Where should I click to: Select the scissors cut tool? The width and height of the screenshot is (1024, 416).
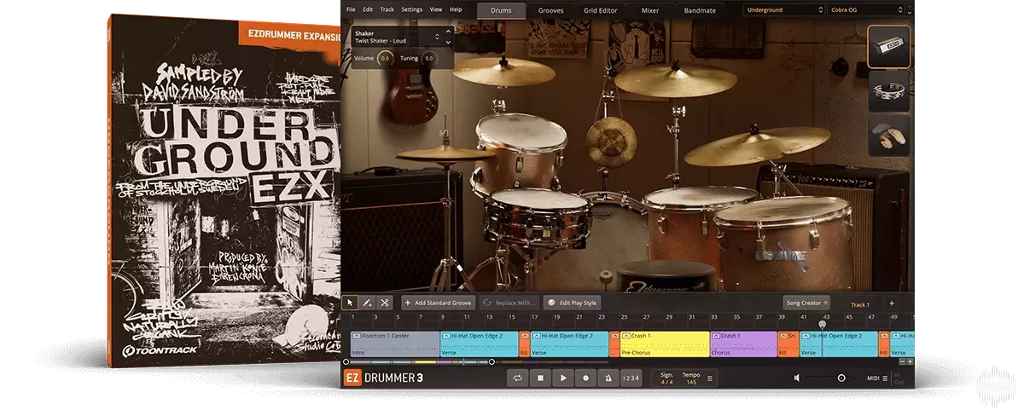385,303
